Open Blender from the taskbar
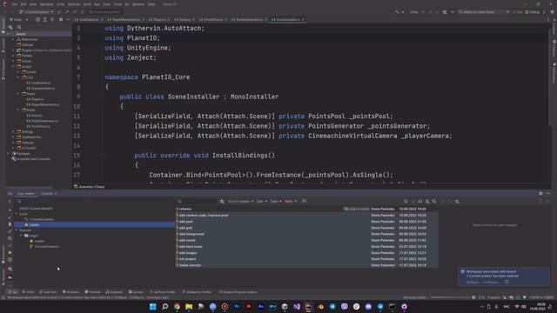 [320, 307]
